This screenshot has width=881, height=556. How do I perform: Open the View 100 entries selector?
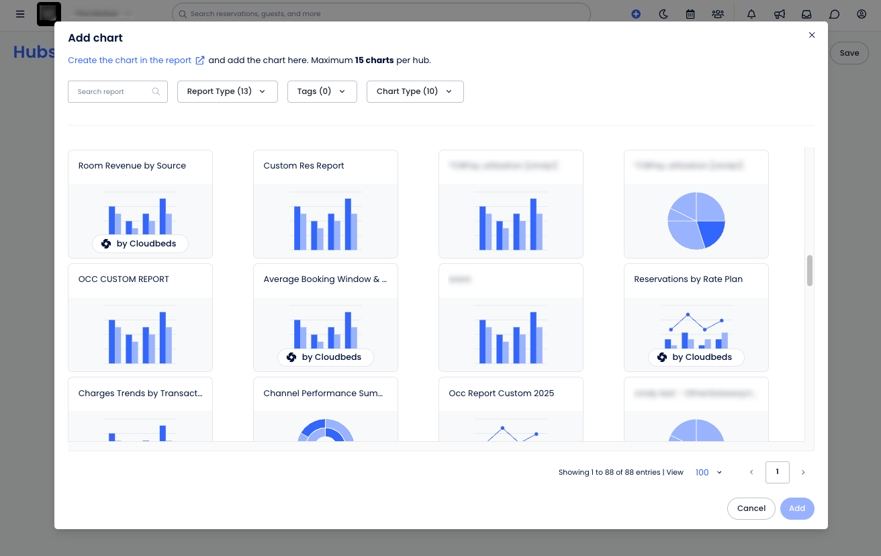(x=709, y=473)
